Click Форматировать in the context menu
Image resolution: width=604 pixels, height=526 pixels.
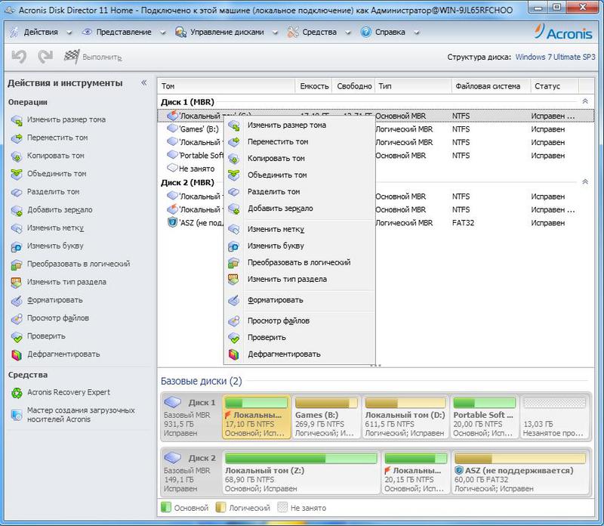pyautogui.click(x=299, y=299)
